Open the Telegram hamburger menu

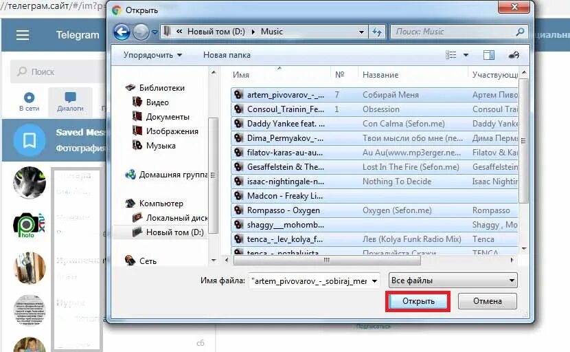23,35
